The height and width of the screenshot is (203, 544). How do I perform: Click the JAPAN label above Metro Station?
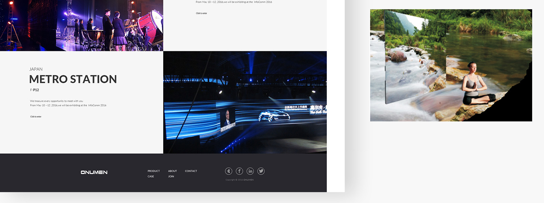pos(36,69)
